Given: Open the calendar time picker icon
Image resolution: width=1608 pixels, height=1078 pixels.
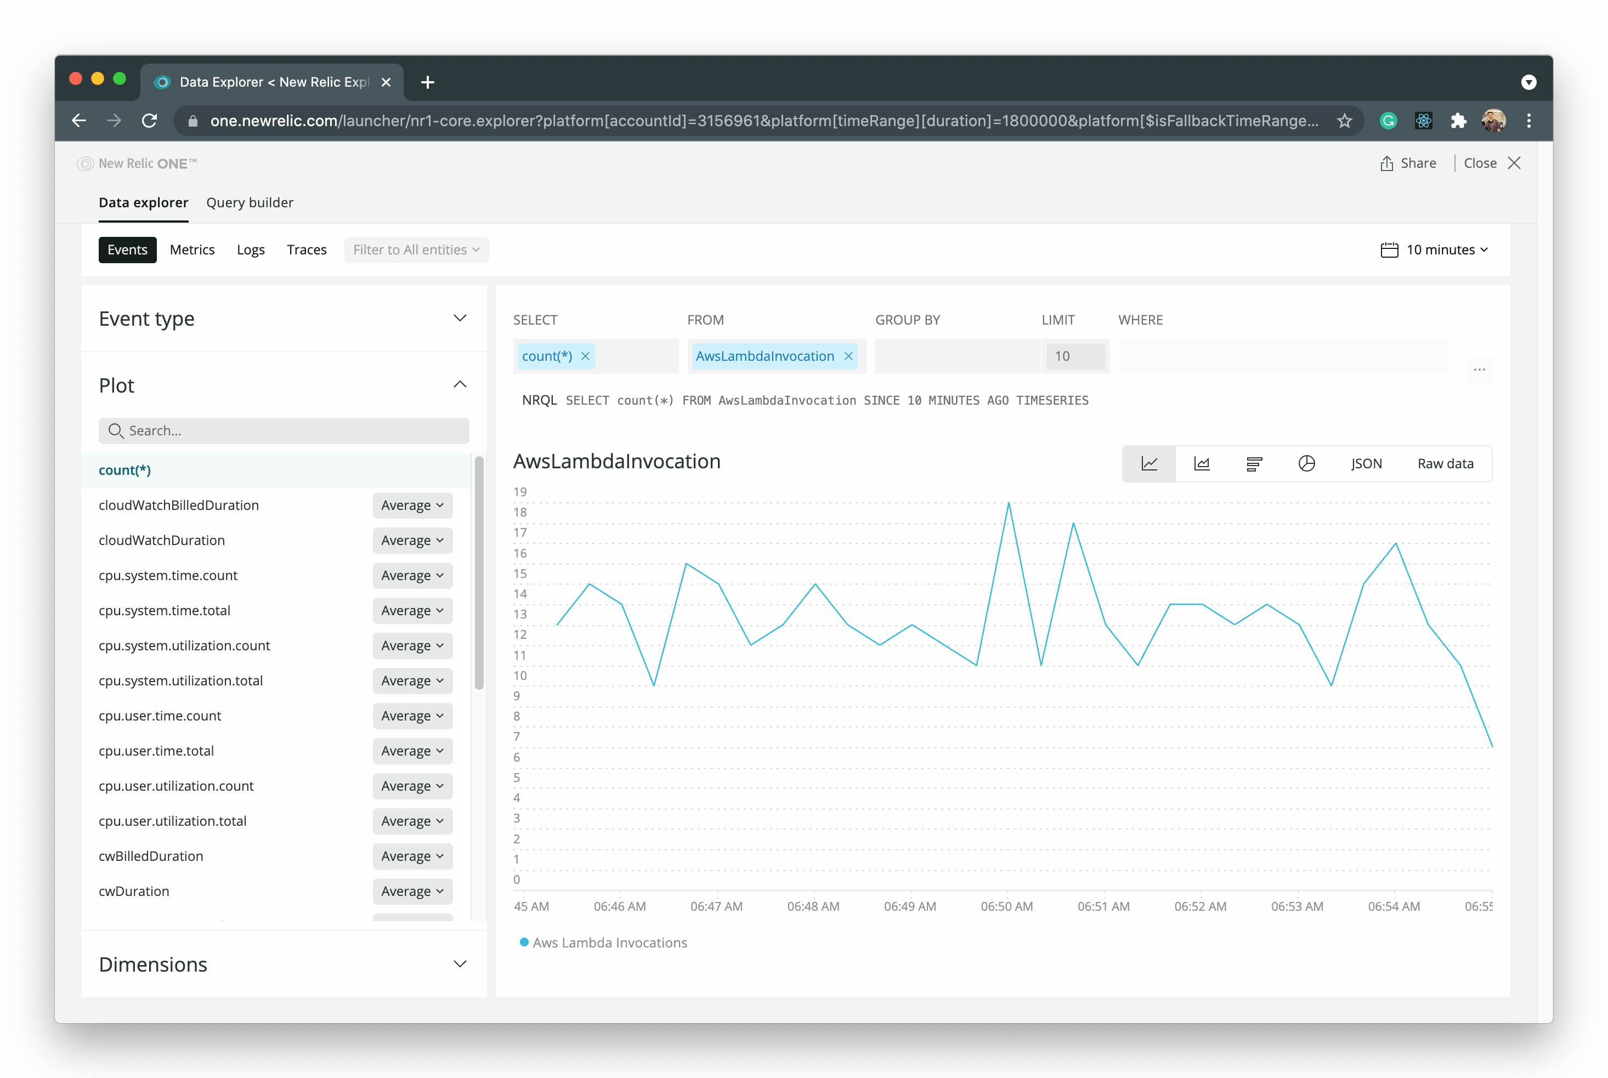Looking at the screenshot, I should coord(1390,249).
